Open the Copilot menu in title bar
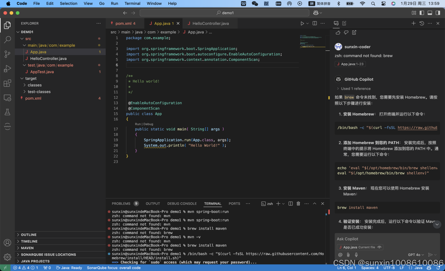This screenshot has width=445, height=271. (318, 13)
